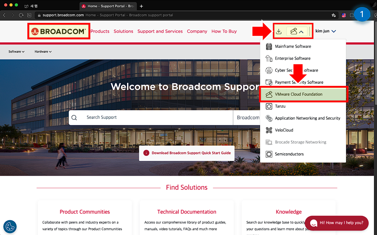Choose VMware Cloud Foundation option
Image resolution: width=377 pixels, height=235 pixels.
pyautogui.click(x=303, y=94)
